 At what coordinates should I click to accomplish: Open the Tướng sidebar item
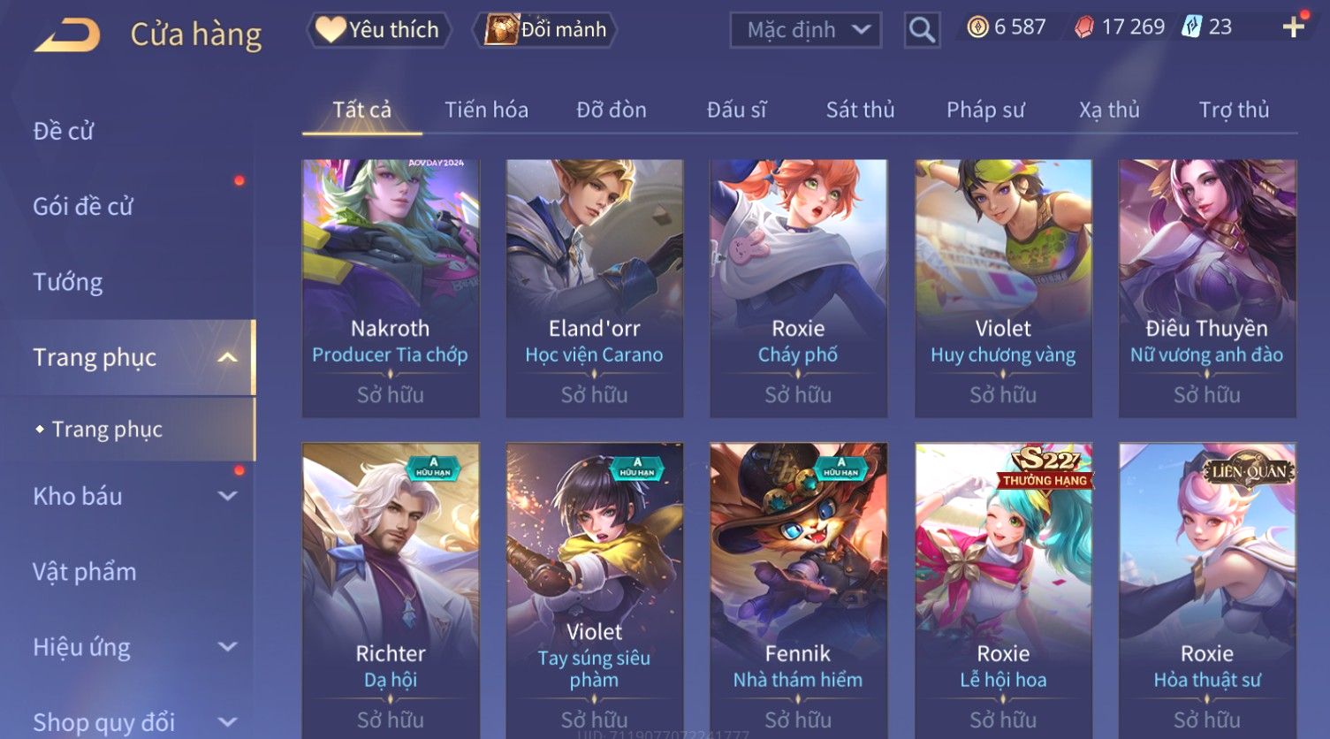coord(68,282)
